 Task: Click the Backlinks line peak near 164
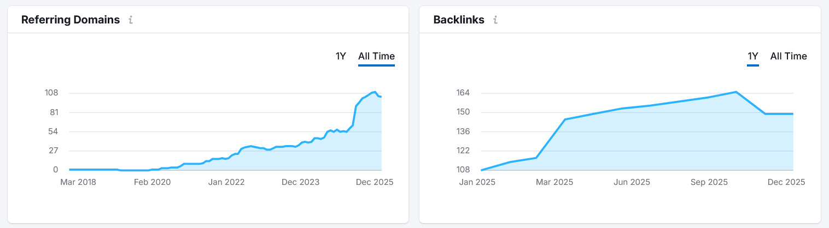pyautogui.click(x=736, y=92)
